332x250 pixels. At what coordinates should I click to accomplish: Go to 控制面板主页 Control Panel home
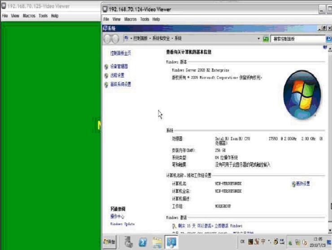tap(121, 53)
